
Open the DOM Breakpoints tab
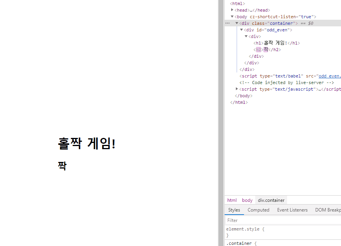pos(328,210)
